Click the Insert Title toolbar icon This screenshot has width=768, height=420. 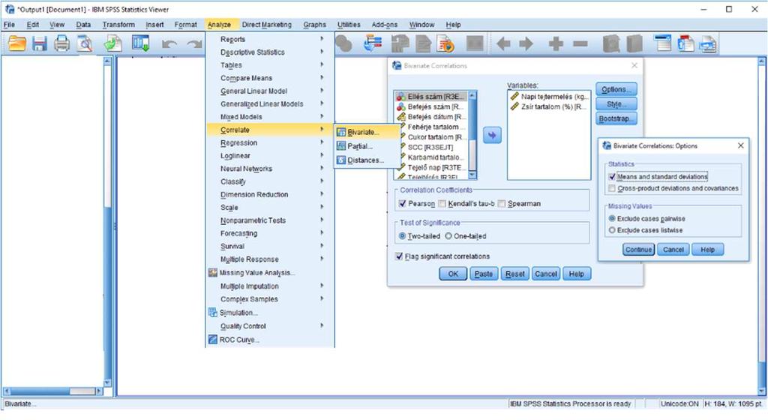tap(685, 44)
